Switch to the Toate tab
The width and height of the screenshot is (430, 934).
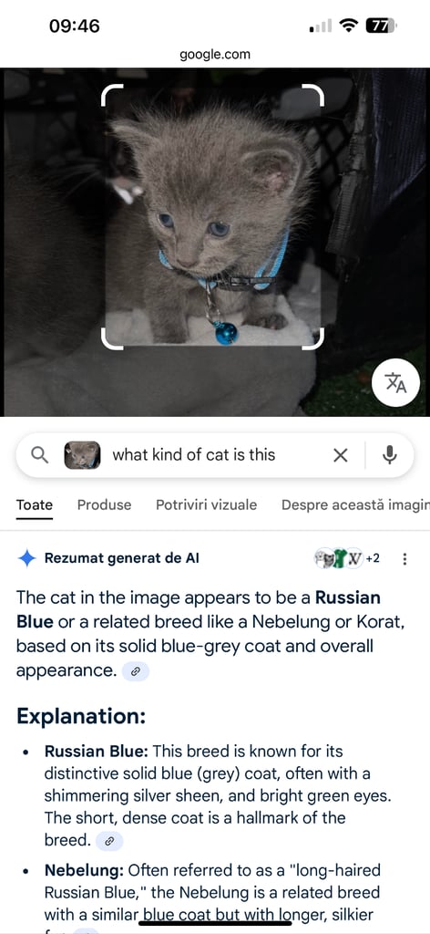coord(35,505)
